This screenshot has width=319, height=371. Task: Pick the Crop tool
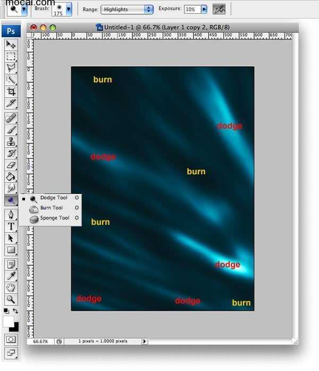click(x=11, y=91)
